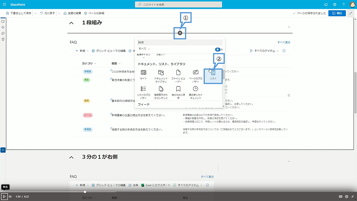Select the 強調表示されたコンテンツ web part

(161, 92)
